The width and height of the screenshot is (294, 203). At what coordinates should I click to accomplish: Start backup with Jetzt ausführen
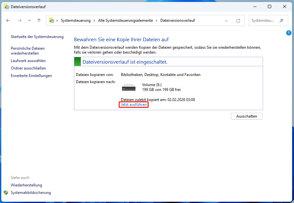point(134,105)
